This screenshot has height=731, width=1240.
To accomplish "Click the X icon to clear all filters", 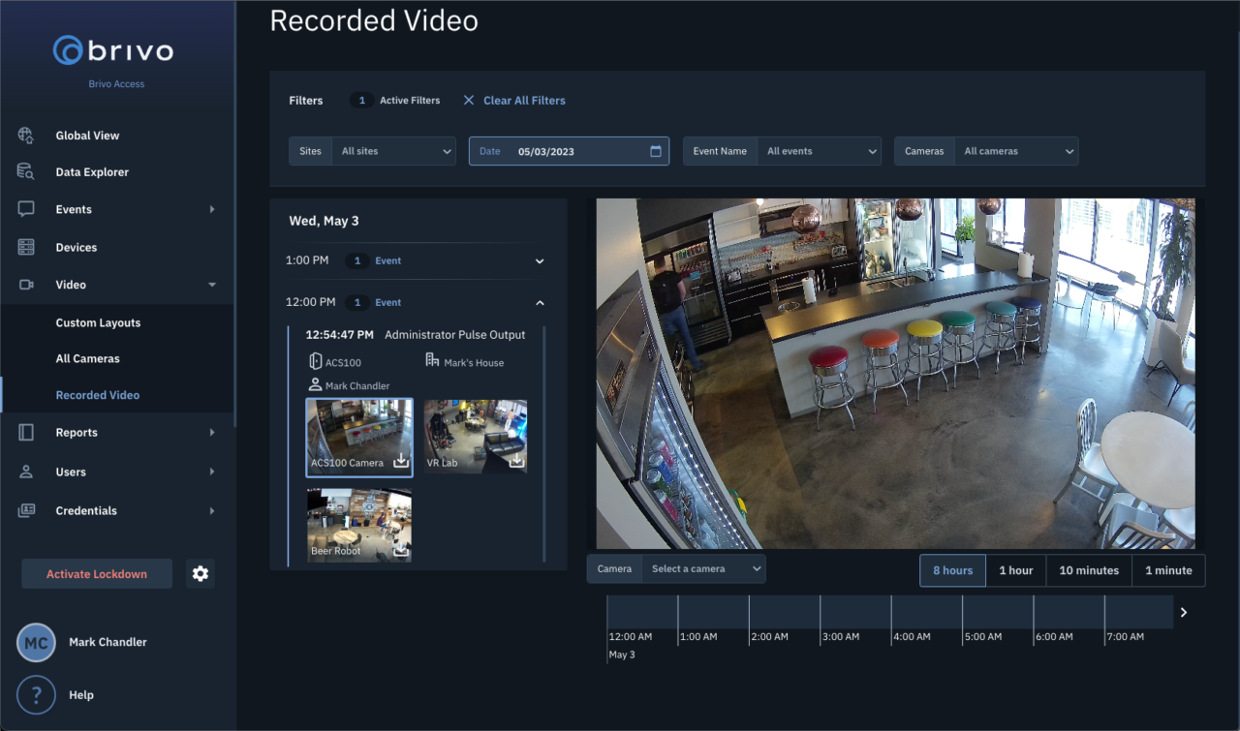I will click(x=469, y=101).
